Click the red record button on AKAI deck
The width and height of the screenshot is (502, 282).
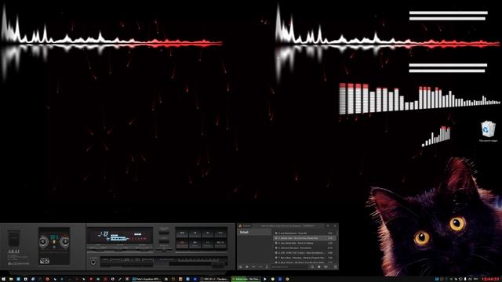[x=182, y=244]
